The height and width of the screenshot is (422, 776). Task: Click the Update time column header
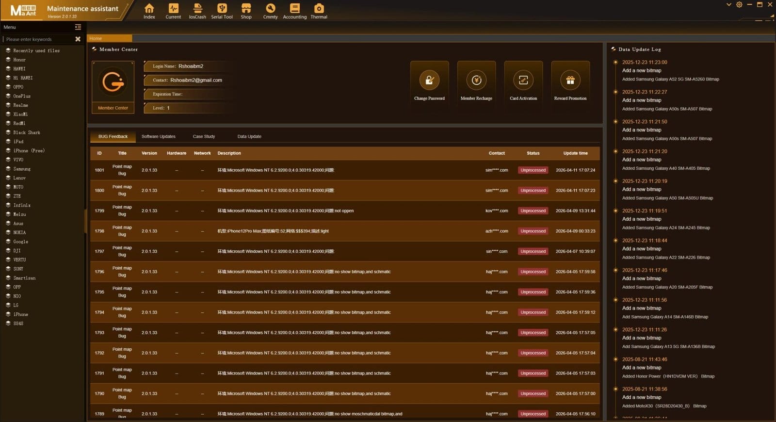(575, 153)
